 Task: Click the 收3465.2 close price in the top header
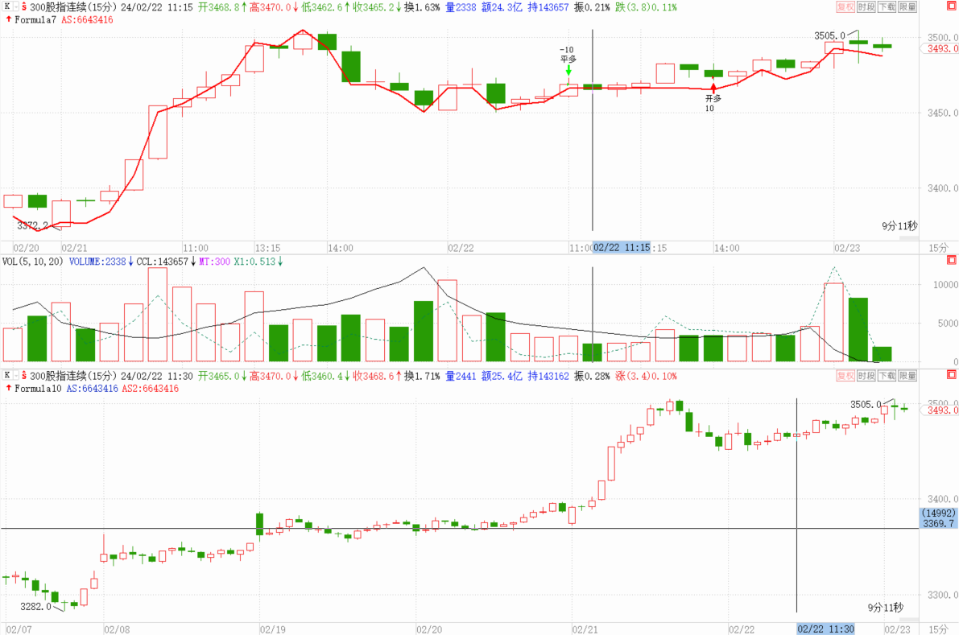tap(373, 7)
